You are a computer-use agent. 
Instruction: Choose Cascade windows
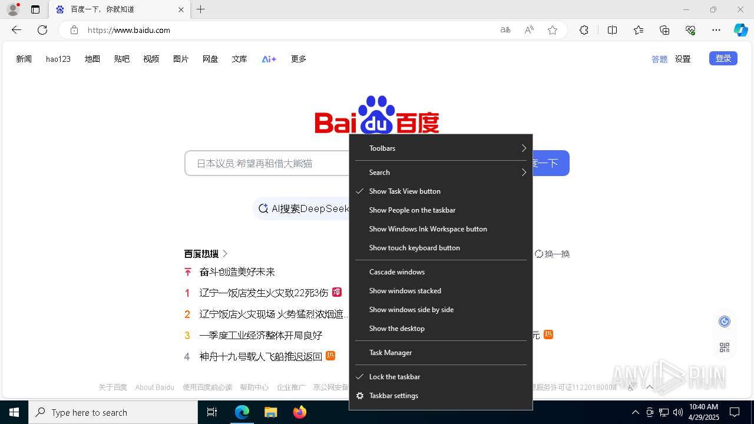point(441,272)
